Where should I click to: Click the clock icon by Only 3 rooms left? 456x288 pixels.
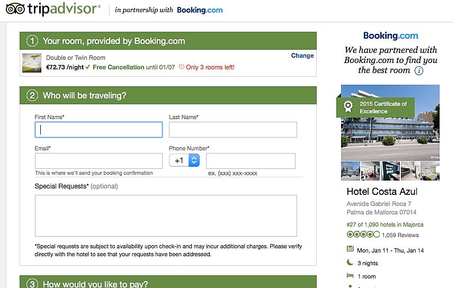click(x=182, y=67)
